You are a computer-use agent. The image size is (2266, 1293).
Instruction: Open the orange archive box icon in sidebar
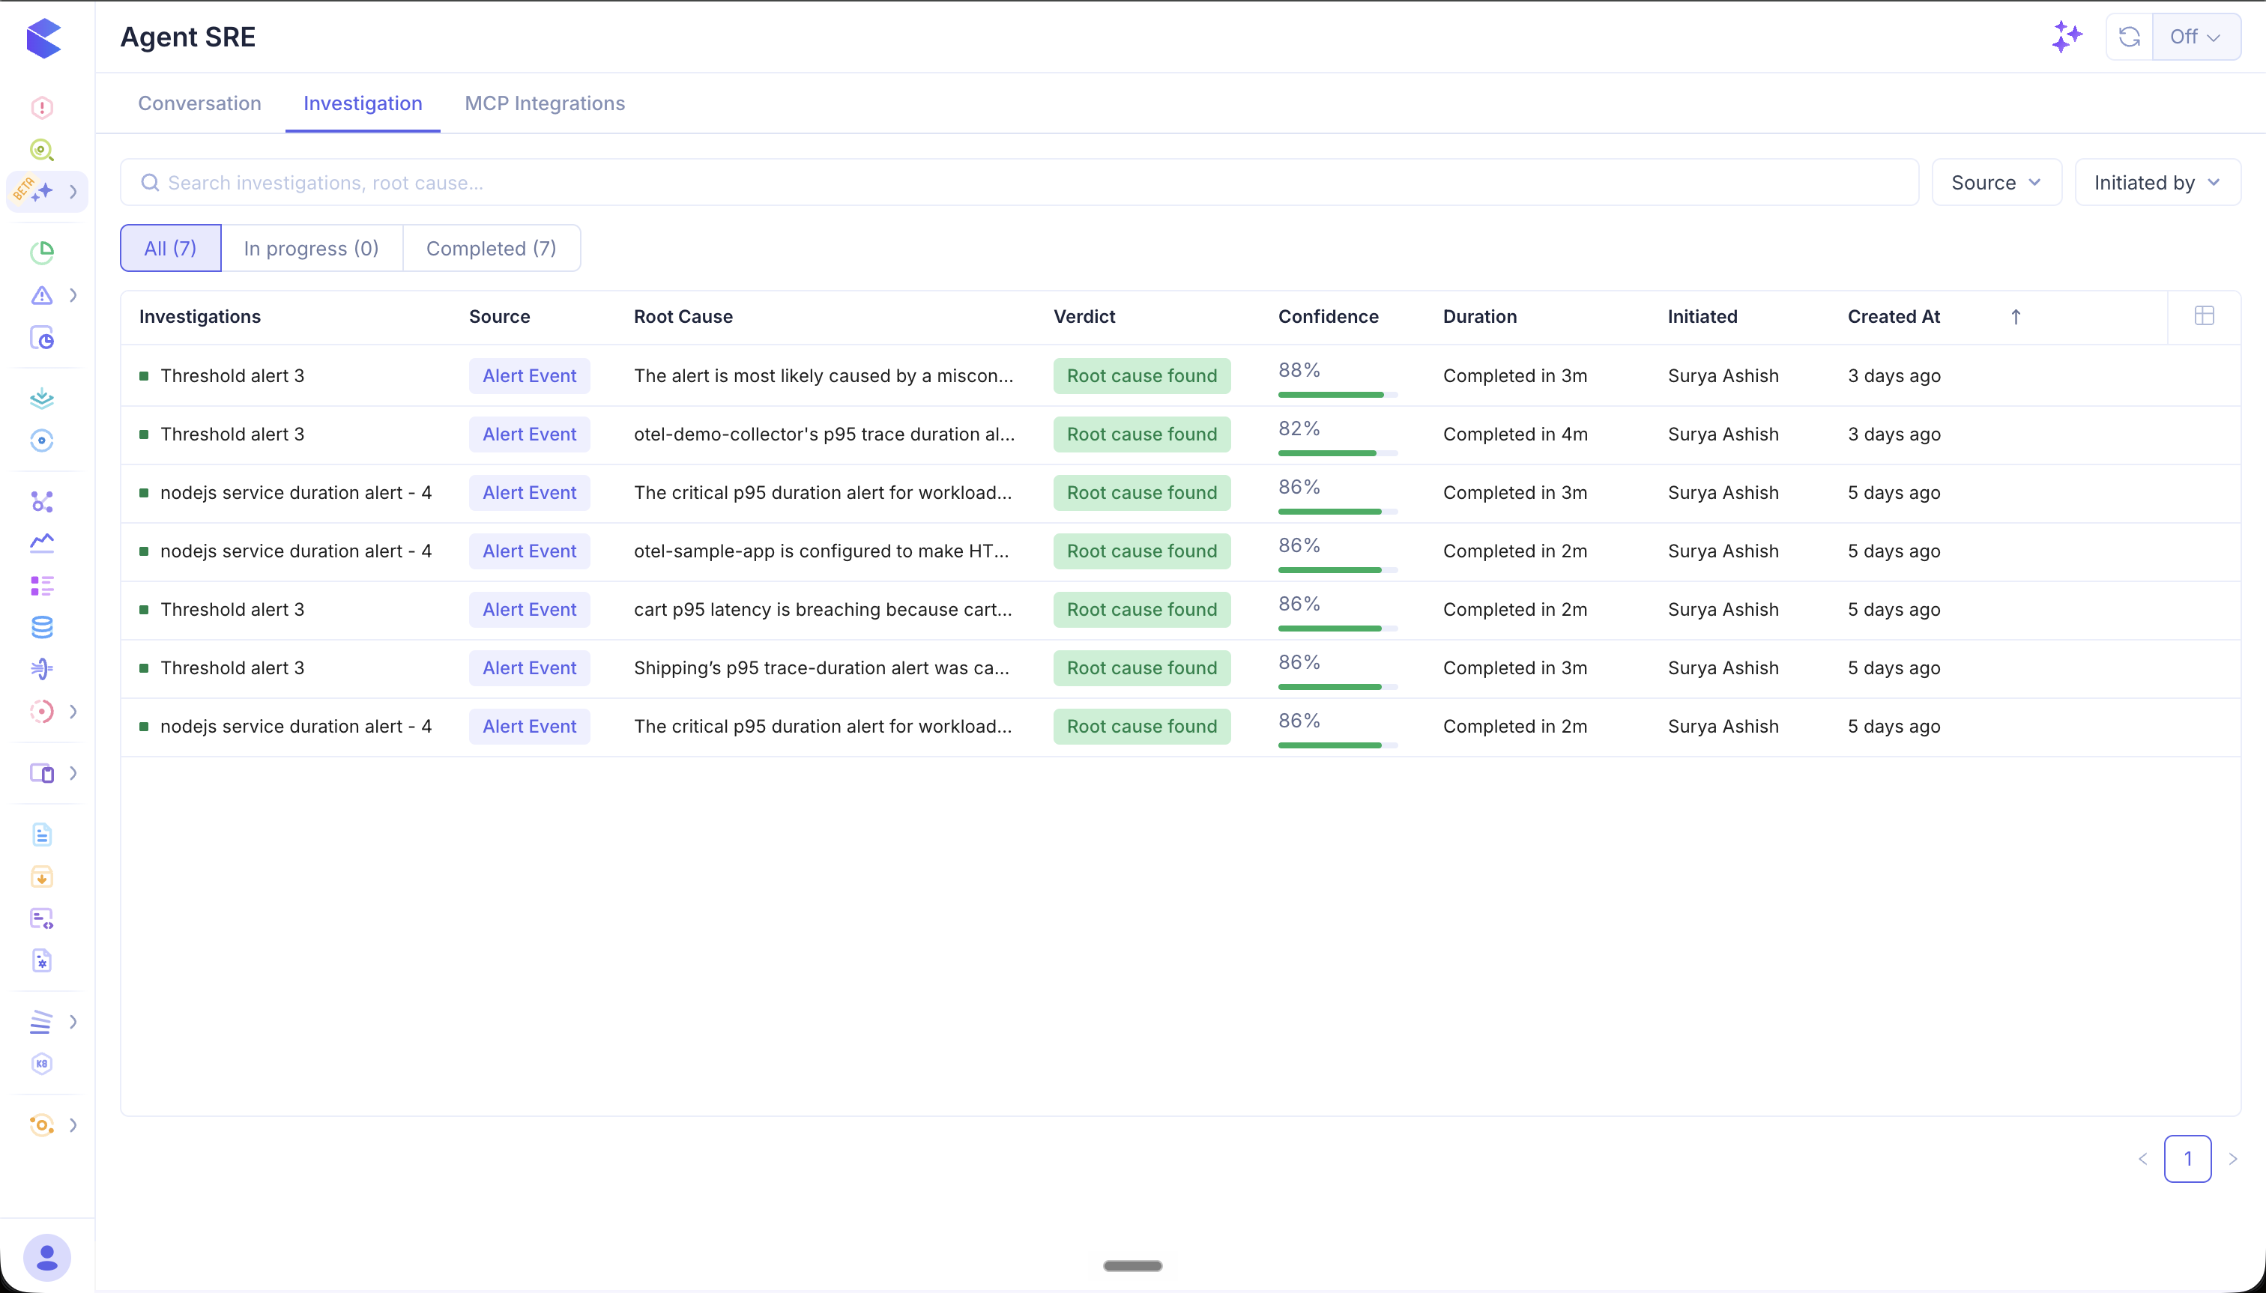pos(42,877)
